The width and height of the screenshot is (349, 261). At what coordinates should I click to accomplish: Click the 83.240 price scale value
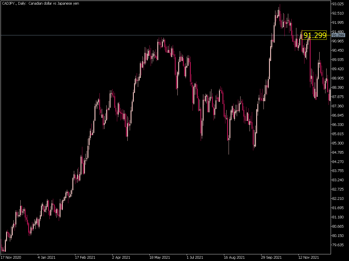[x=338, y=180]
